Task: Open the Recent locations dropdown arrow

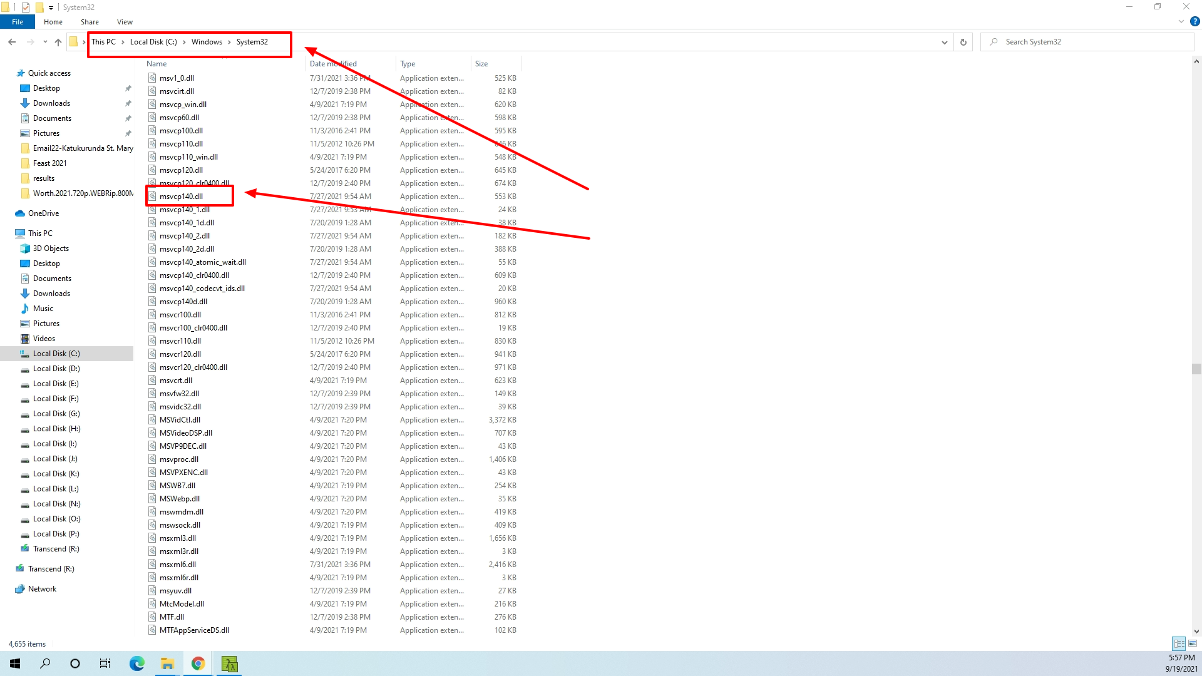Action: pos(45,42)
